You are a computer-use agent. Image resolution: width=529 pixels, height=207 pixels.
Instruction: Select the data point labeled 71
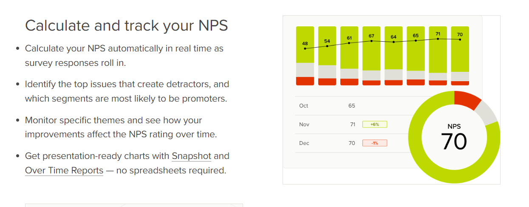tap(438, 39)
